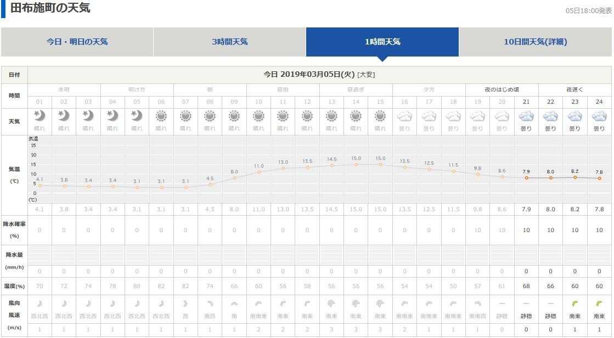Click the wind arrow icon for hour 10
Image resolution: width=614 pixels, height=338 pixels.
pyautogui.click(x=258, y=303)
